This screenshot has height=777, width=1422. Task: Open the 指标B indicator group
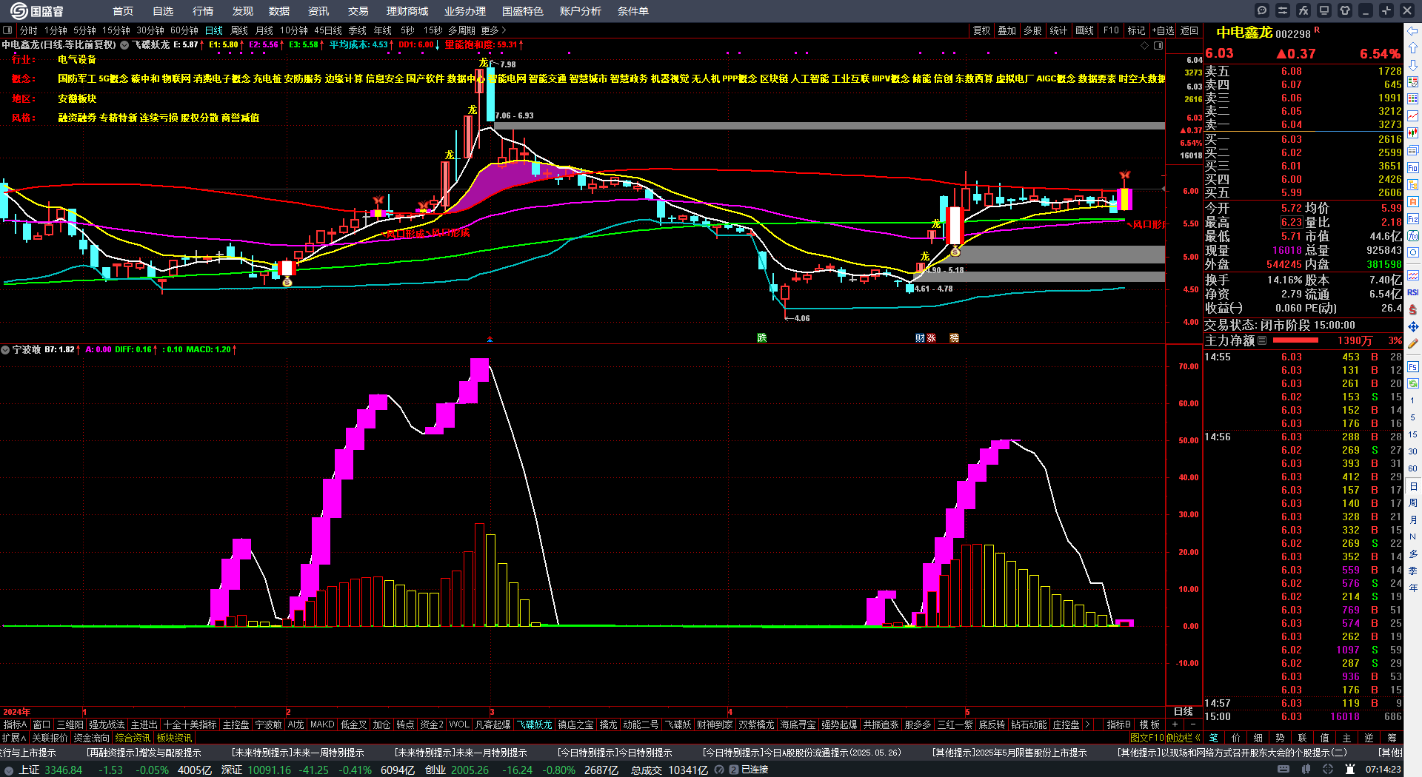pyautogui.click(x=1118, y=724)
